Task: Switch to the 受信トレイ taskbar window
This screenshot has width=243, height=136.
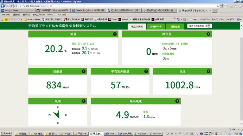Action: [x=51, y=134]
